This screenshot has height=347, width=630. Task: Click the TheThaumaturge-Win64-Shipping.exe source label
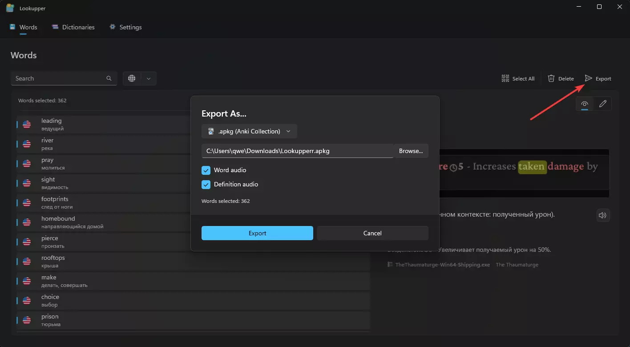point(442,265)
